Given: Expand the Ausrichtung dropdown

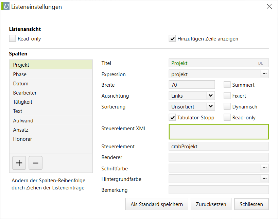Looking at the screenshot, I should [211, 96].
